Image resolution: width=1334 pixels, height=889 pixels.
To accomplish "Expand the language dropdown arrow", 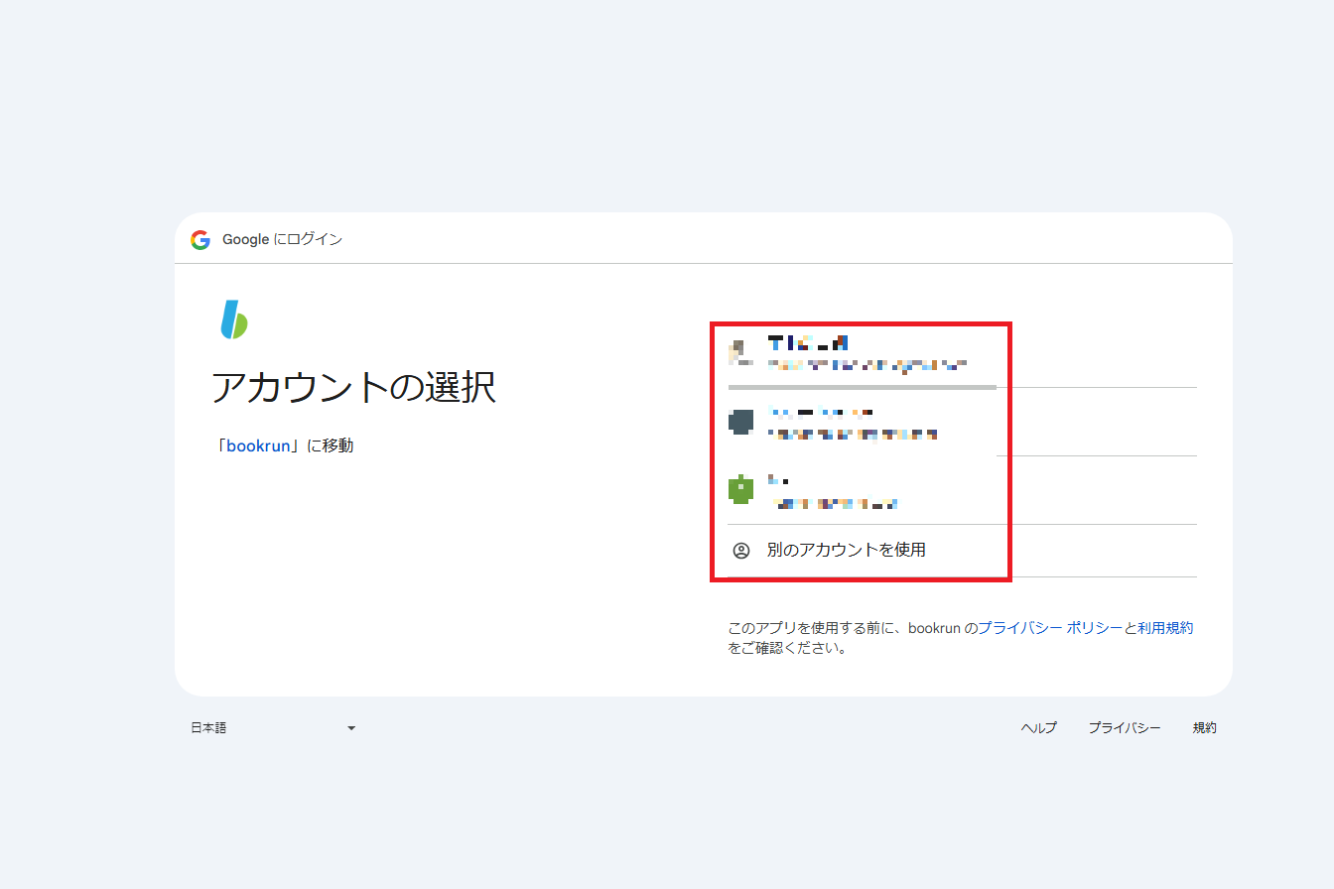I will point(351,728).
